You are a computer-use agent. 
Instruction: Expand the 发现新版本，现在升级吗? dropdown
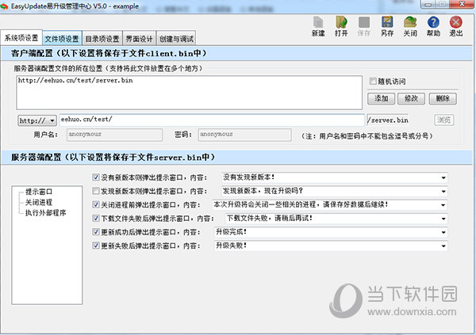[443, 192]
